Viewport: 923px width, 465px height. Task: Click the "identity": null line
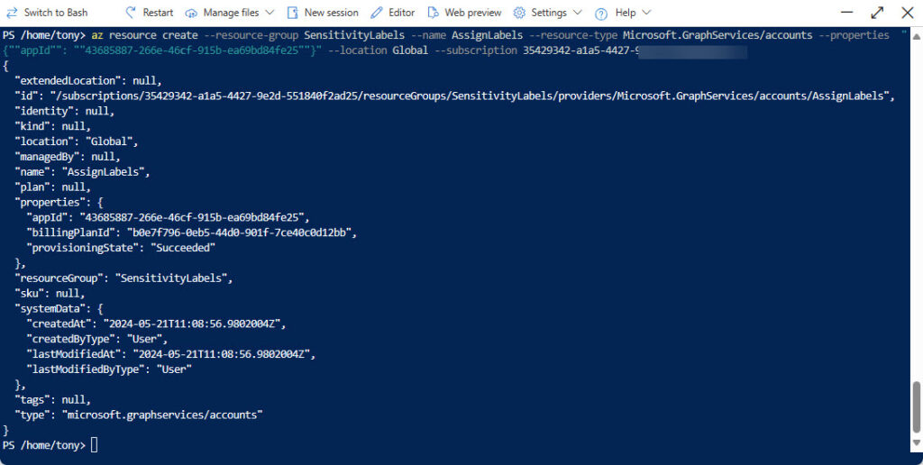point(64,111)
